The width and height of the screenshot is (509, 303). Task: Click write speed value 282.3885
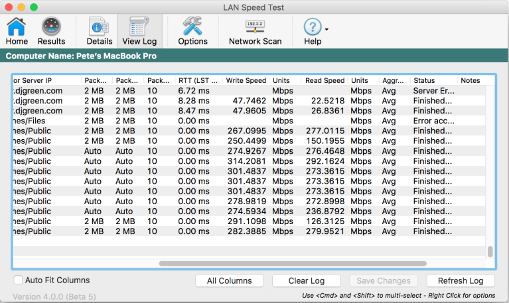[247, 231]
